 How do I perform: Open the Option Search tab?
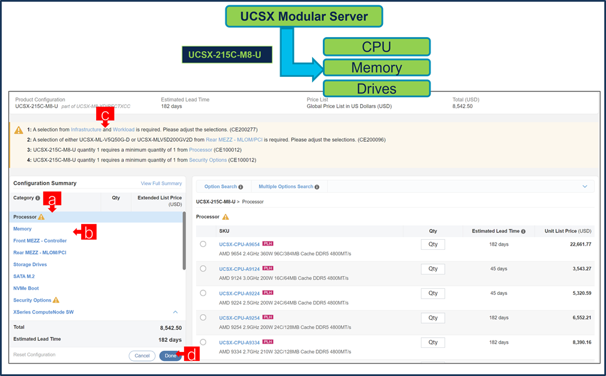click(224, 186)
